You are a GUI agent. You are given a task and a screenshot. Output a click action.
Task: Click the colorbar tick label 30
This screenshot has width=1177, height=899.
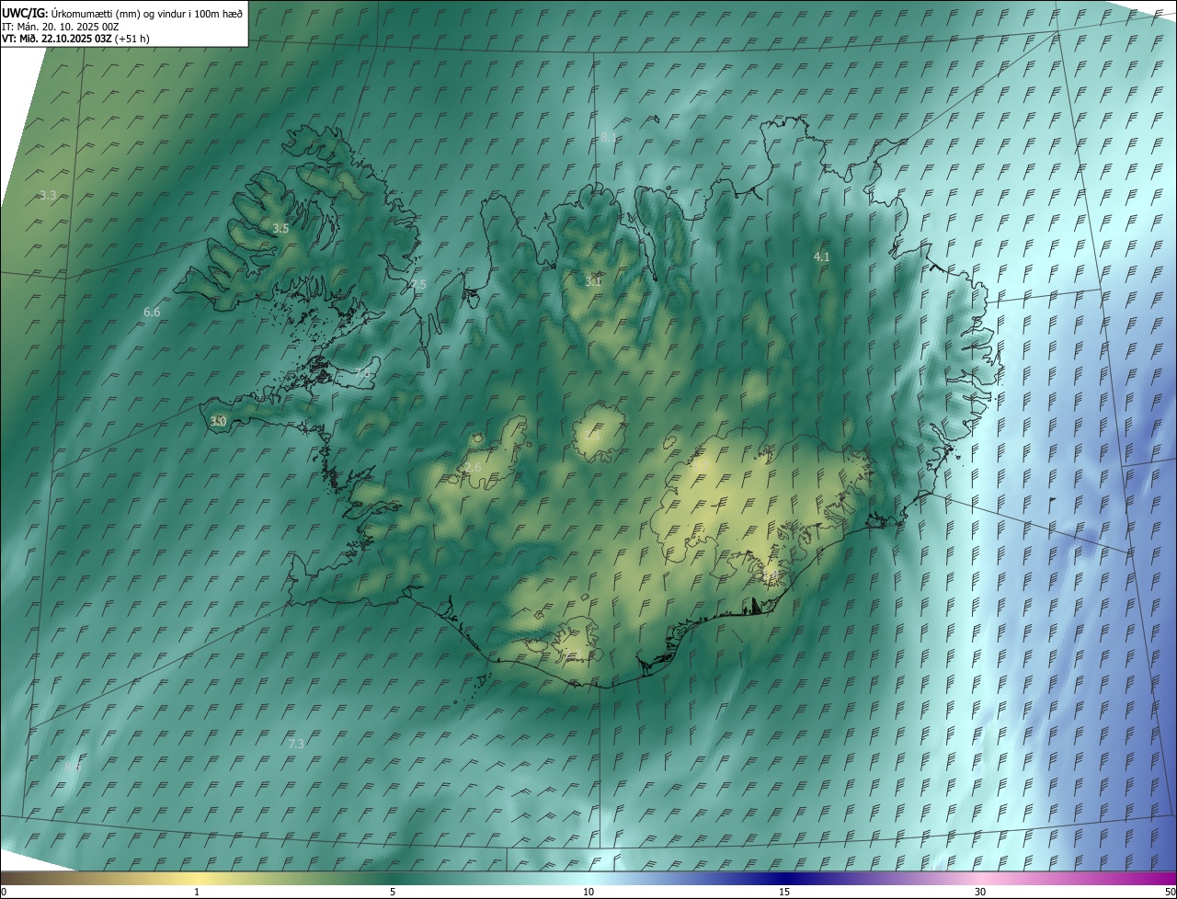(x=980, y=893)
